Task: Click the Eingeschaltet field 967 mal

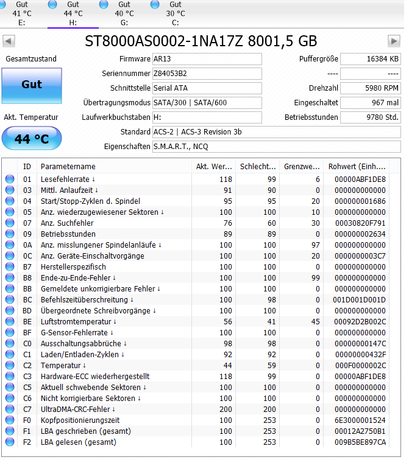Action: tap(371, 103)
